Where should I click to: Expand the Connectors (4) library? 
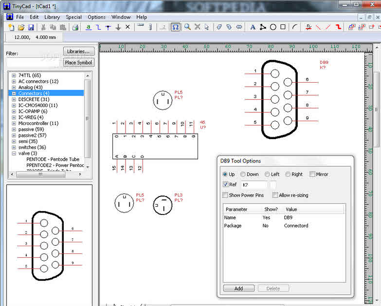(x=14, y=93)
